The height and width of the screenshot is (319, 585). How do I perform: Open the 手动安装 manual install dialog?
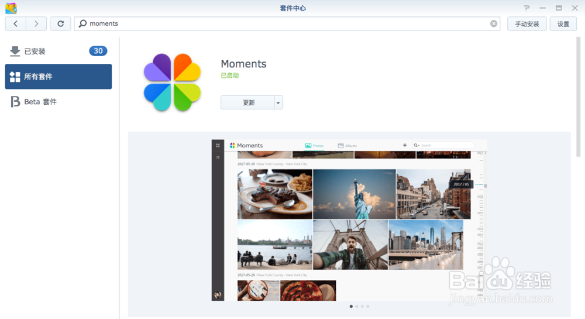[527, 24]
